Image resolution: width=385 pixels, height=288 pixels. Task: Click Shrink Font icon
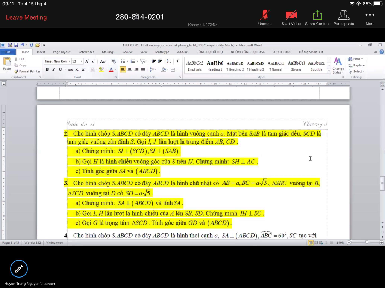(93, 61)
